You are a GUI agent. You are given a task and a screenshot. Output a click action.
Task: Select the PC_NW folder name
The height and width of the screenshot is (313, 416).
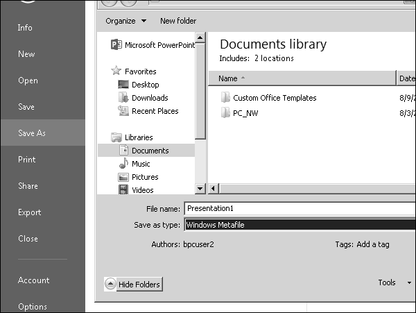click(245, 113)
